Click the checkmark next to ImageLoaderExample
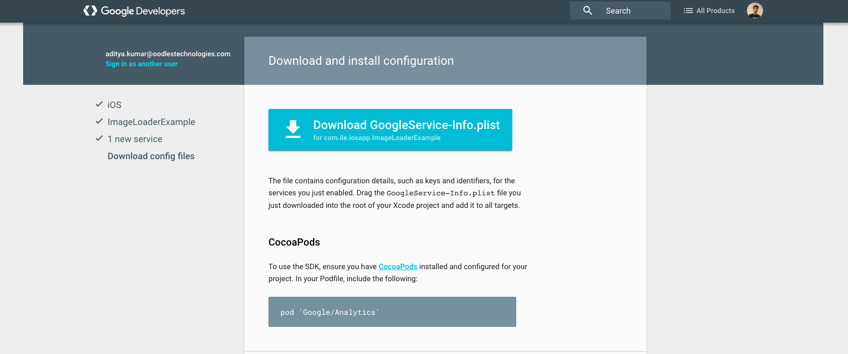 pyautogui.click(x=99, y=122)
